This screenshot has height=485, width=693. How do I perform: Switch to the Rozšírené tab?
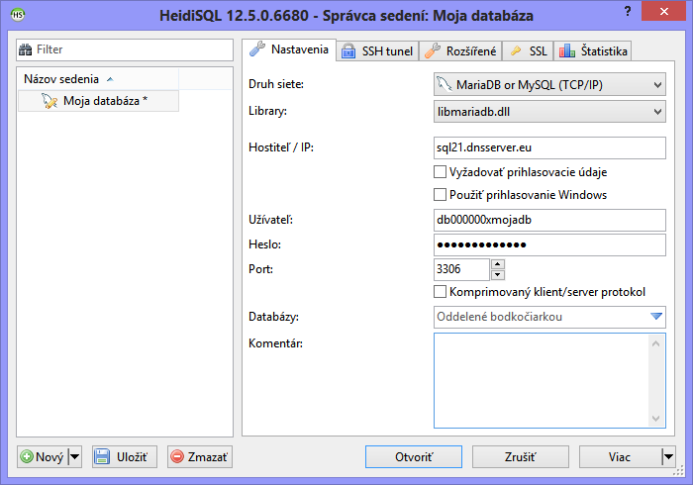click(459, 51)
